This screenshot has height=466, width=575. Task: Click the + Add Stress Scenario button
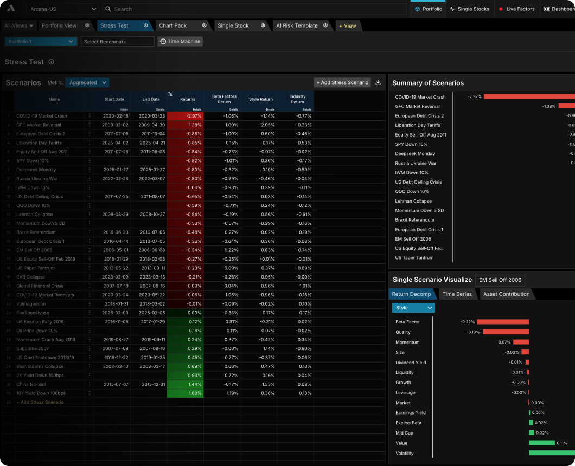click(x=342, y=82)
